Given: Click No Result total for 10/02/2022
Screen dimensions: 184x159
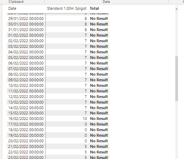Looking at the screenshot, I should click(99, 85).
